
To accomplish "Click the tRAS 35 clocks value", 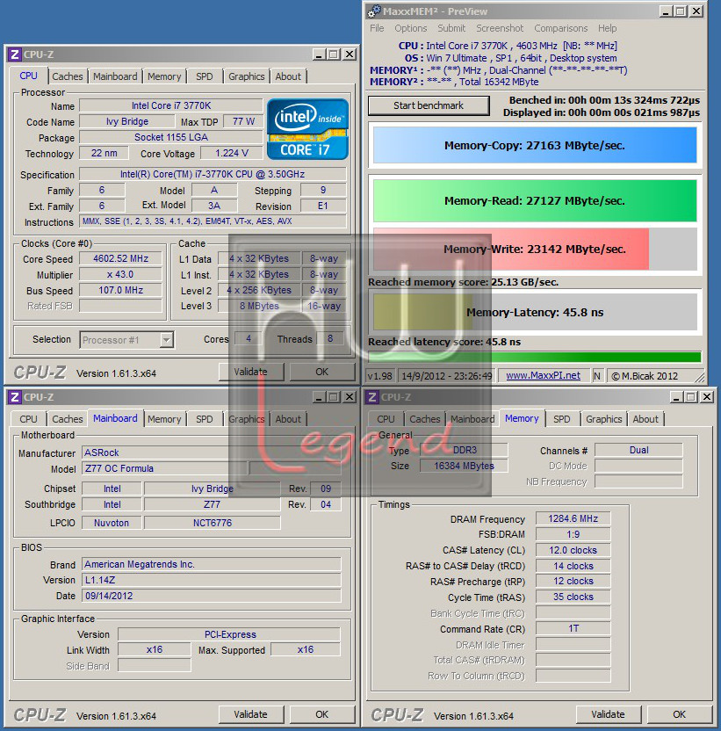I will [573, 597].
